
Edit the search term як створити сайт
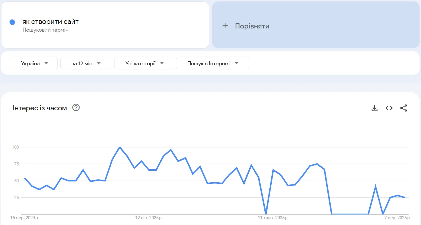click(51, 22)
